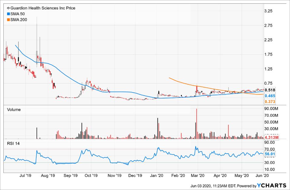The width and height of the screenshot is (290, 190).
Task: Click the 3.25 price axis label
Action: tap(269, 11)
